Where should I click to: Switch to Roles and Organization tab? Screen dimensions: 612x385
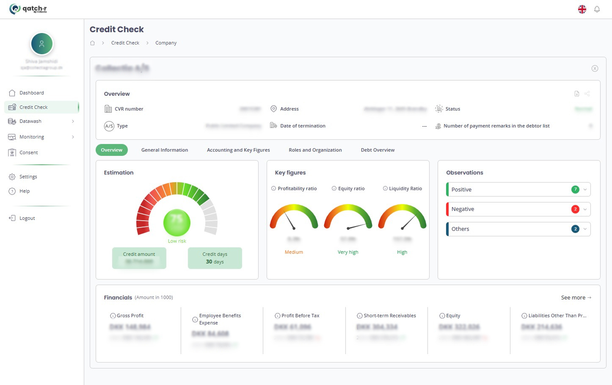click(x=315, y=150)
